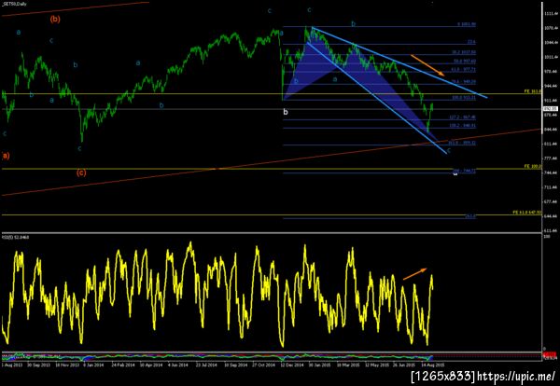Select the orange (a) wave label
The image size is (560, 386).
point(6,156)
